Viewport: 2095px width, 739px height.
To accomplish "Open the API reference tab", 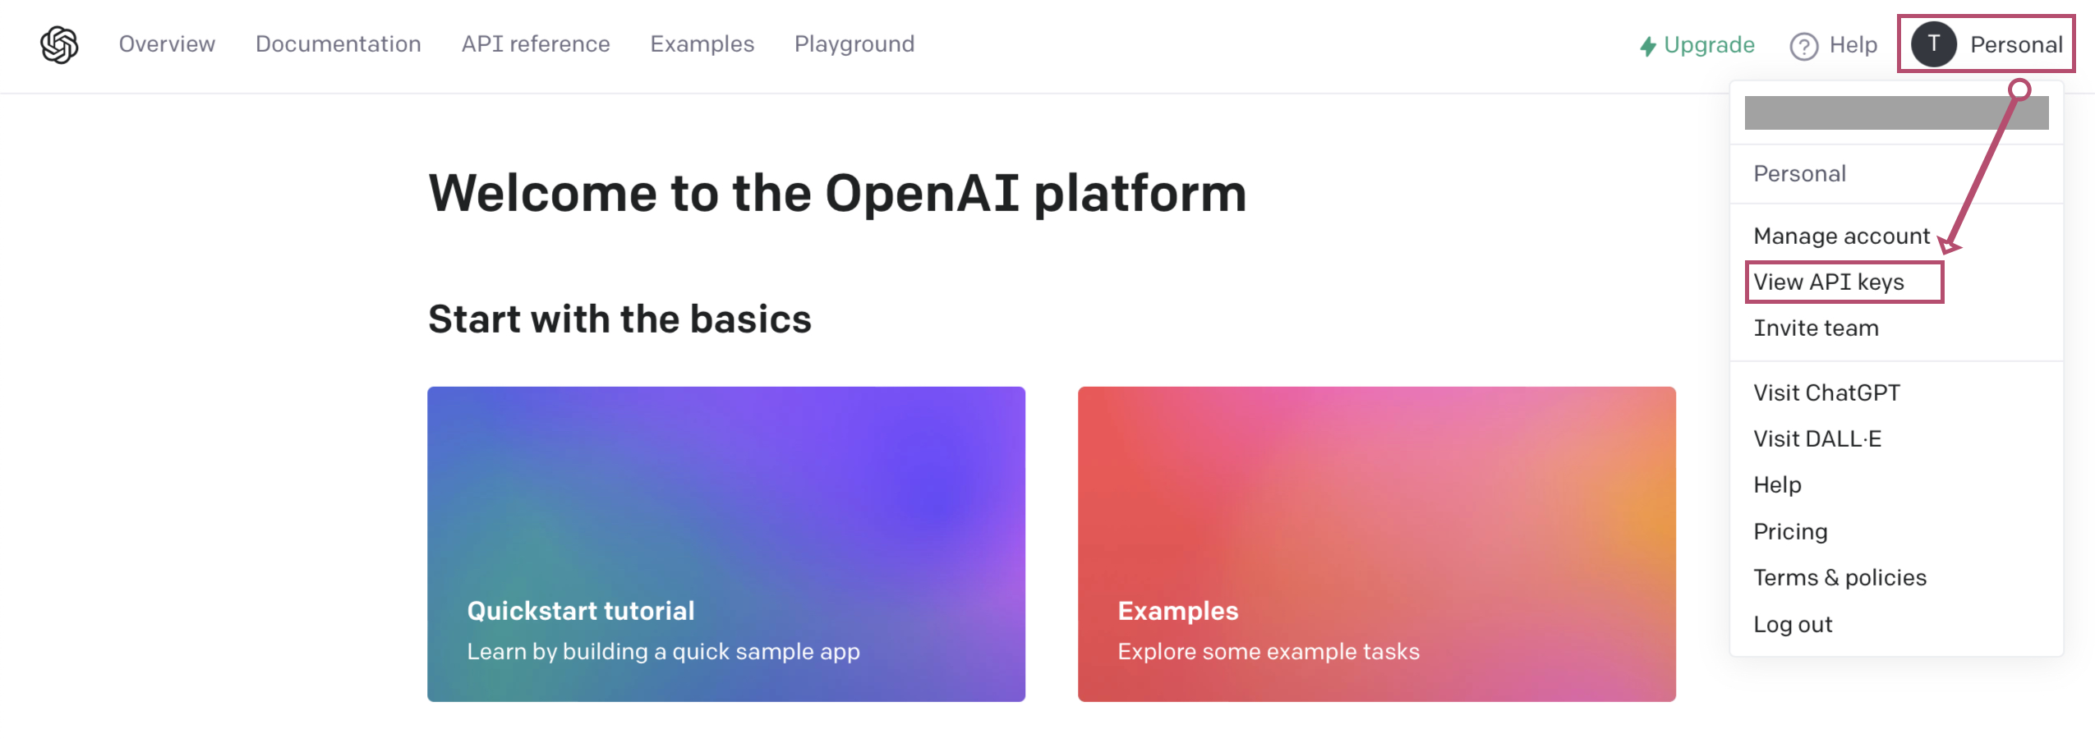I will (x=536, y=44).
